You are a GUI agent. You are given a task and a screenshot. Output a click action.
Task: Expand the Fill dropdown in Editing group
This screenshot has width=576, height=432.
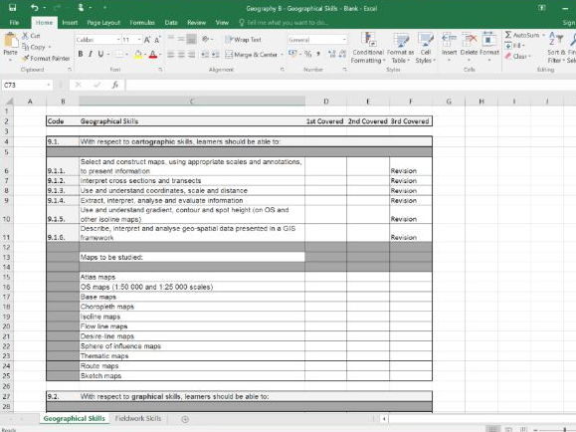coord(523,46)
